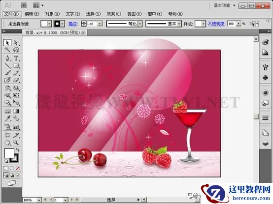Click the 不透明度 opacity link
The height and width of the screenshot is (204, 273).
pyautogui.click(x=217, y=24)
